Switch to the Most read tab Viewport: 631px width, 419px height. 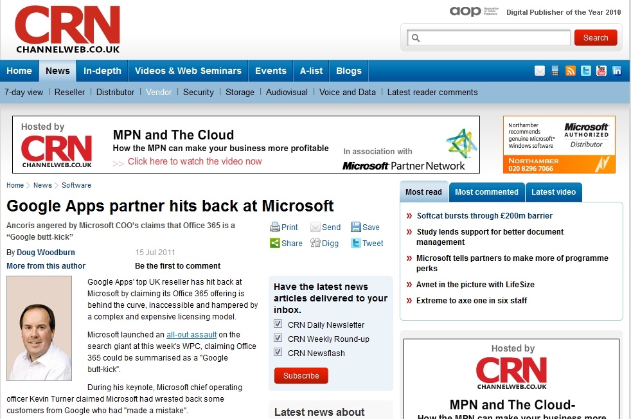tap(423, 192)
